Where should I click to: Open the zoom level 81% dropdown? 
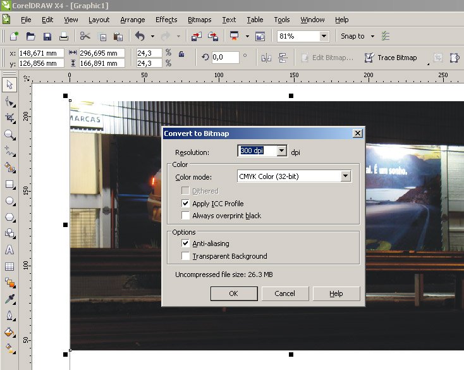[324, 37]
